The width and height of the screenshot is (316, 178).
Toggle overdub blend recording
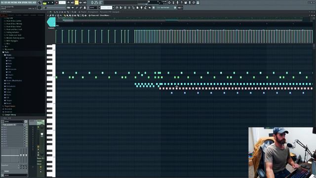(80, 2)
